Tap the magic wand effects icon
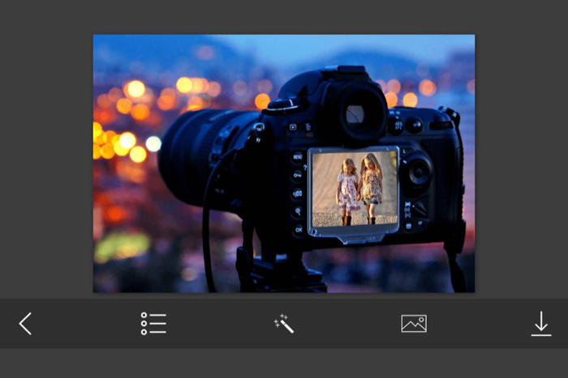Screen dimensions: 568x378 coord(284,324)
